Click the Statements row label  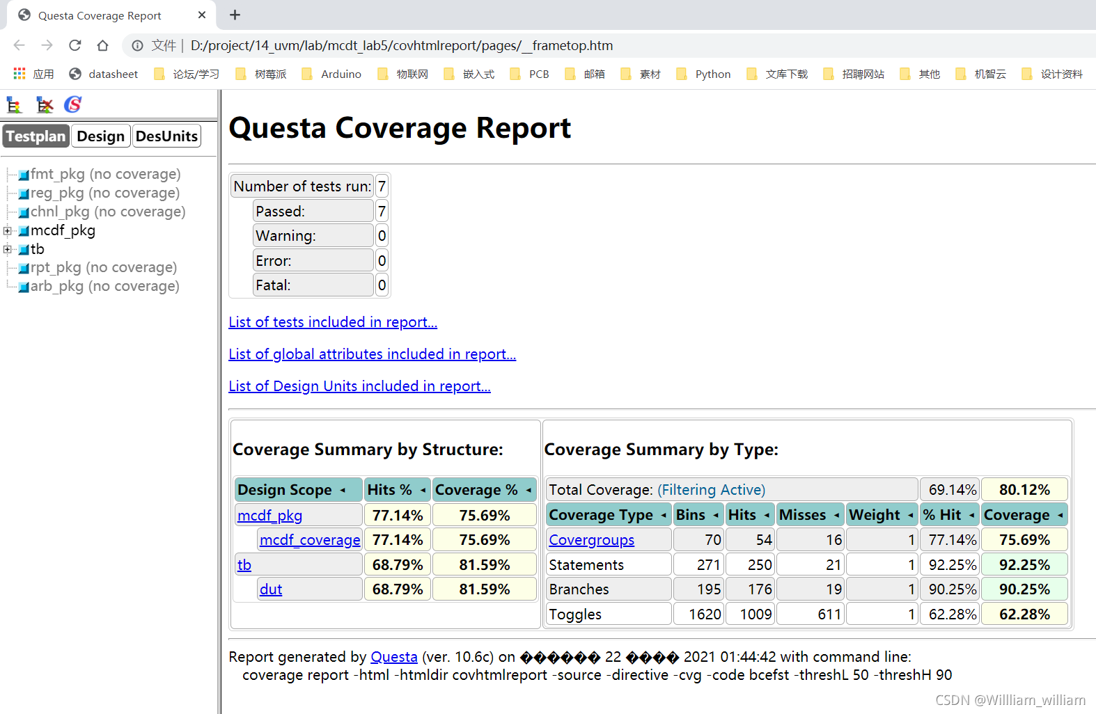tap(609, 565)
